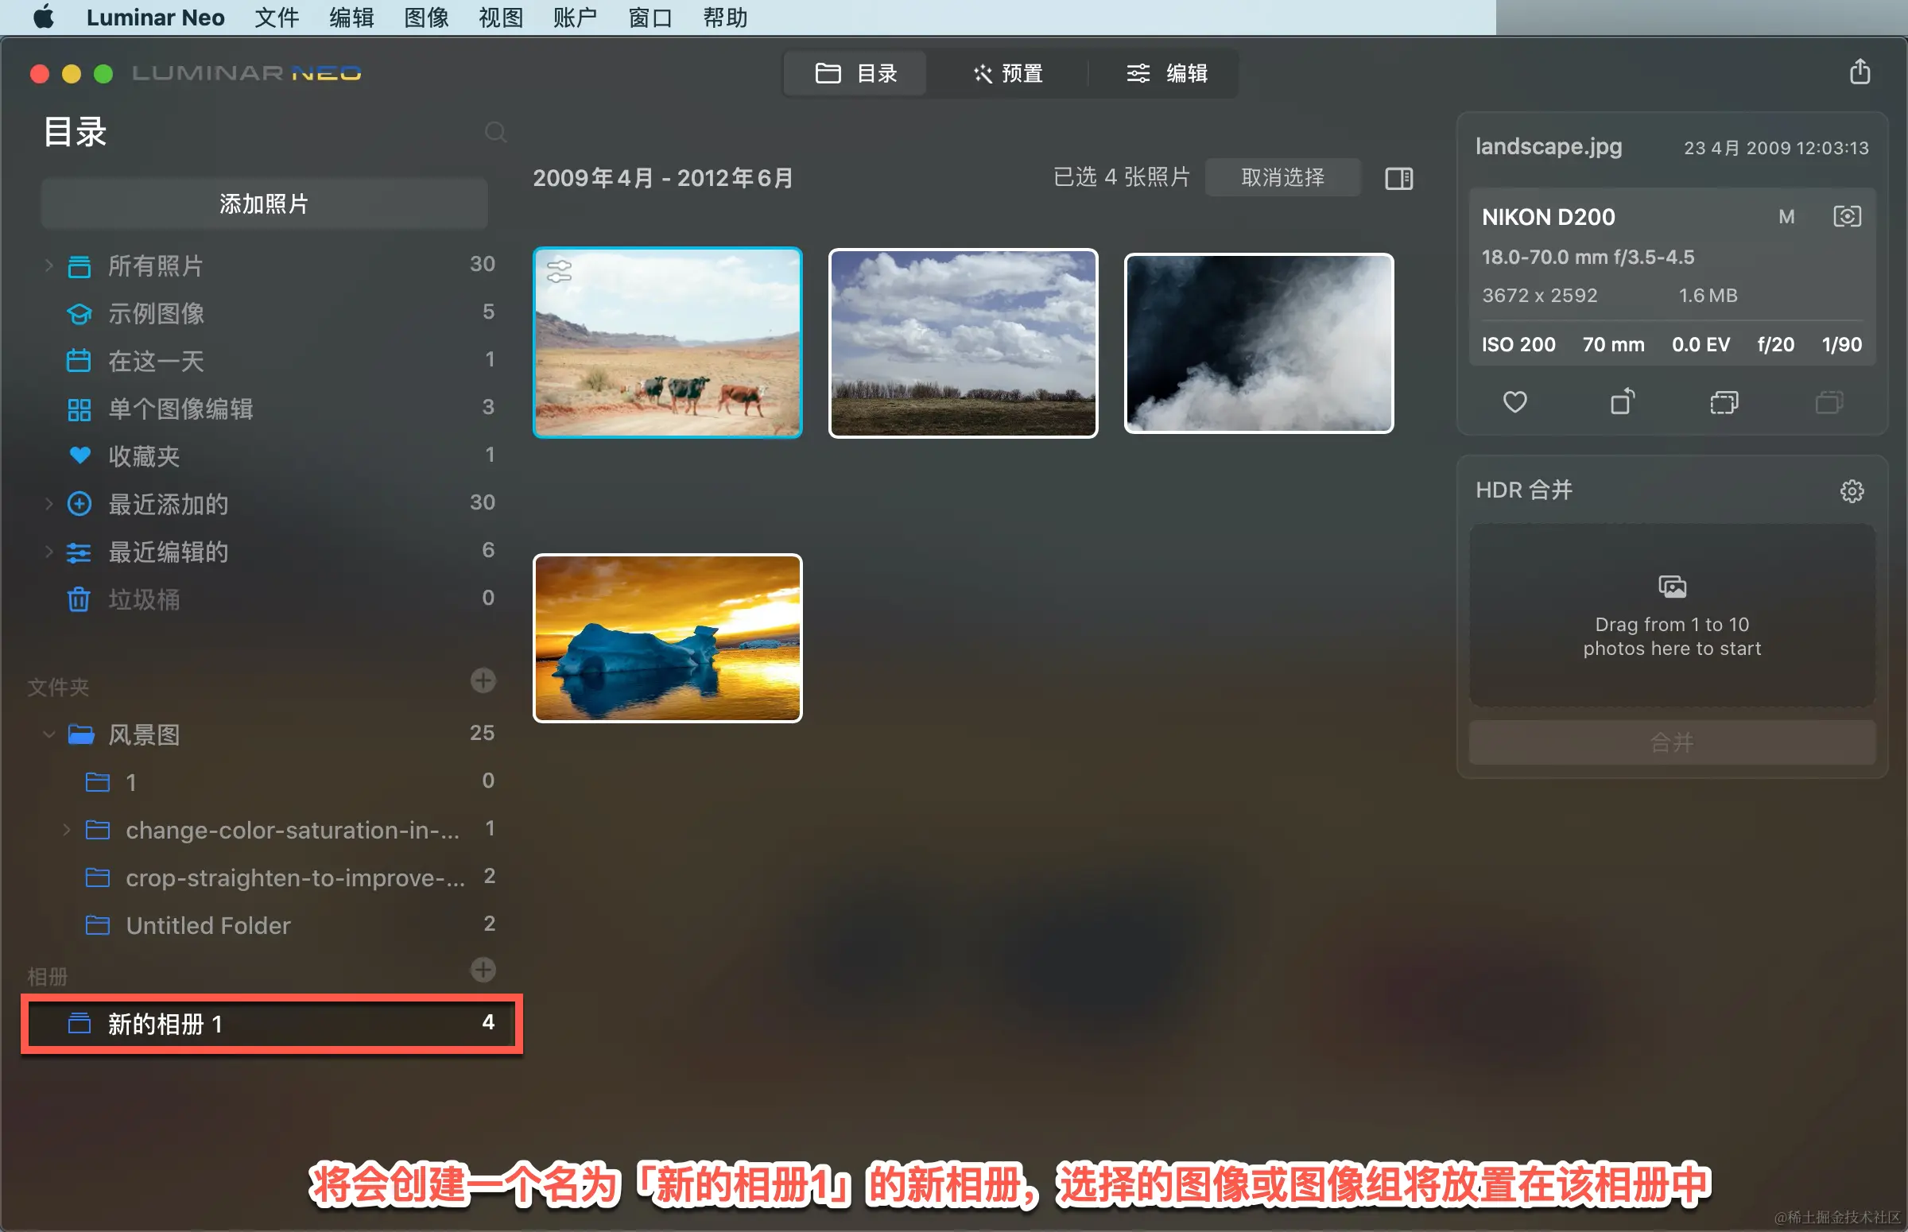Switch to the 预置 tab

[x=1007, y=74]
